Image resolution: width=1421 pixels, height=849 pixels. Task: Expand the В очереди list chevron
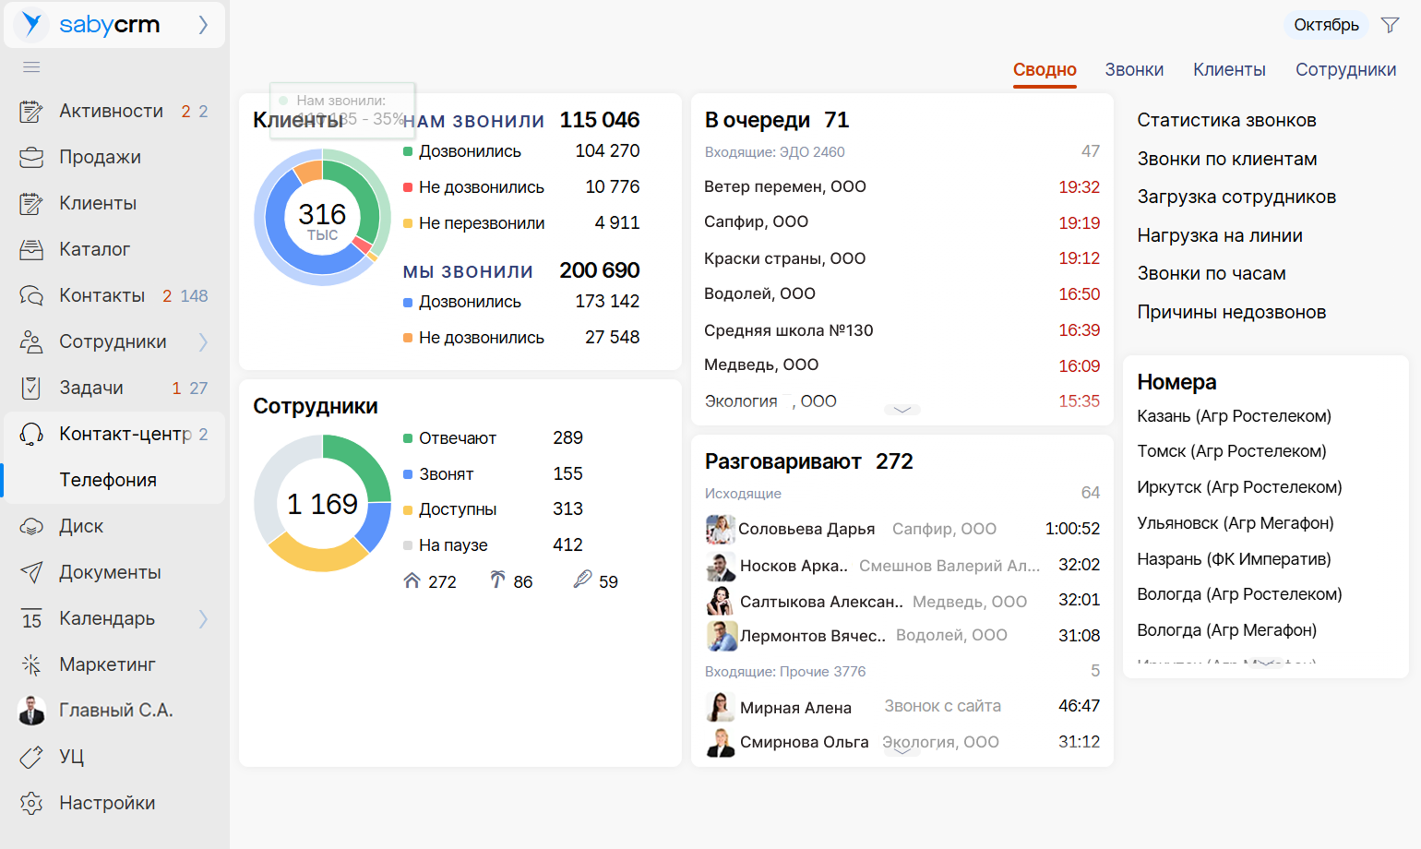pyautogui.click(x=902, y=409)
